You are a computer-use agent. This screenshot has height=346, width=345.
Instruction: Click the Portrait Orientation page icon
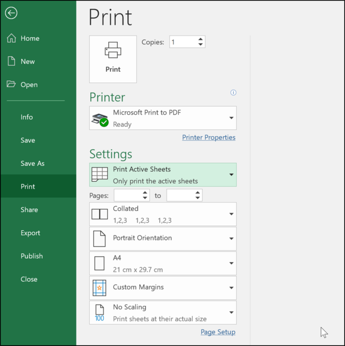(99, 239)
